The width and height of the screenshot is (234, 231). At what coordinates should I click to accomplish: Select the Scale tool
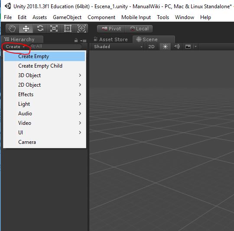54,29
